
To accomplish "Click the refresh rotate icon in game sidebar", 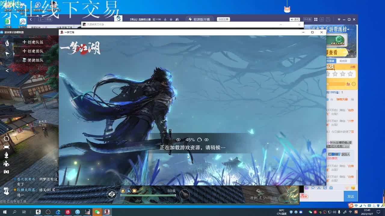I will click(6, 139).
